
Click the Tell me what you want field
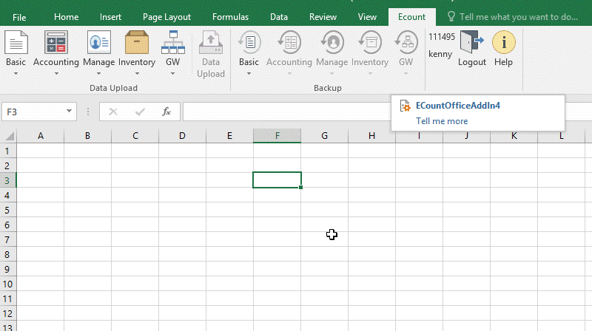pos(519,17)
